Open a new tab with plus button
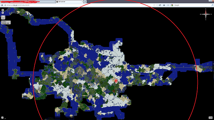Viewport: 214px width, 120px height. pyautogui.click(x=85, y=2)
